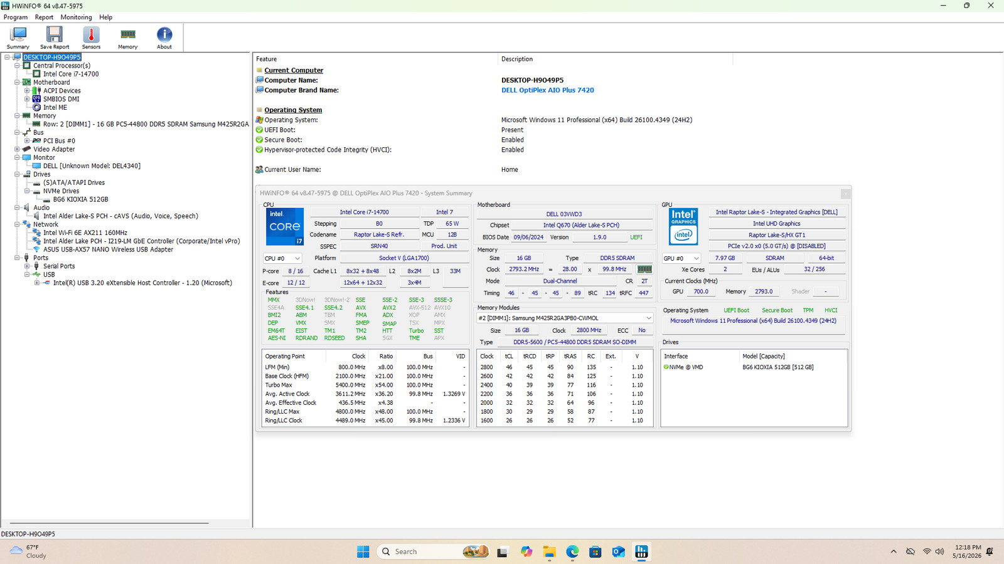The height and width of the screenshot is (564, 1004).
Task: Close the System Summary panel
Action: pyautogui.click(x=845, y=194)
